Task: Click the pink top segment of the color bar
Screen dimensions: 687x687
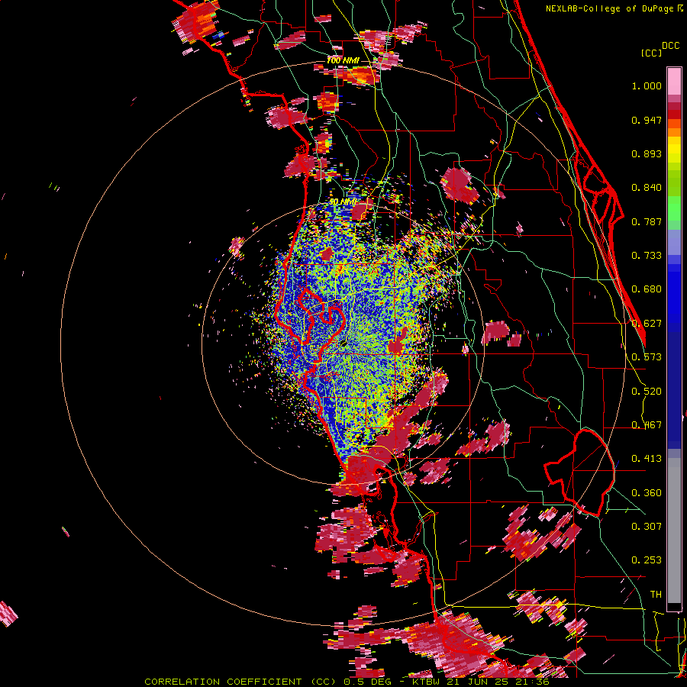Action: (674, 81)
